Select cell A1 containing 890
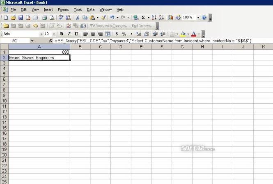The height and width of the screenshot is (184, 273). pos(39,52)
